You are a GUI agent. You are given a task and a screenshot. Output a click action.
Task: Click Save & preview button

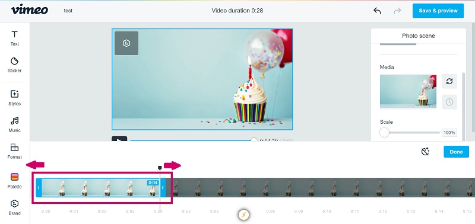point(438,11)
